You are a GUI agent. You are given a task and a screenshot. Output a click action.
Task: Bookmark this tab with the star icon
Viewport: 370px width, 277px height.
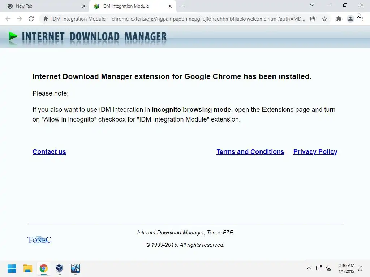coord(324,19)
